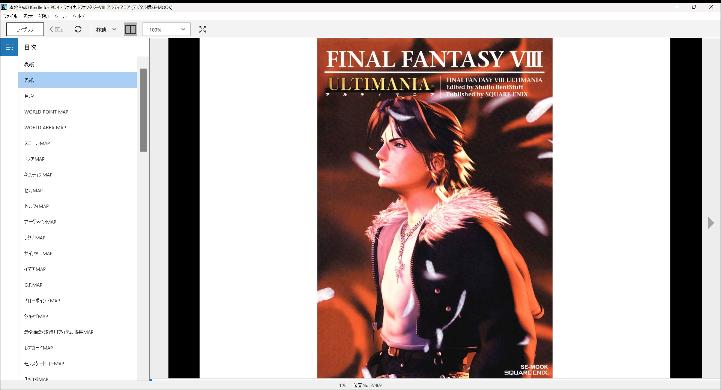Open the ツール menu
721x390 pixels.
click(60, 16)
